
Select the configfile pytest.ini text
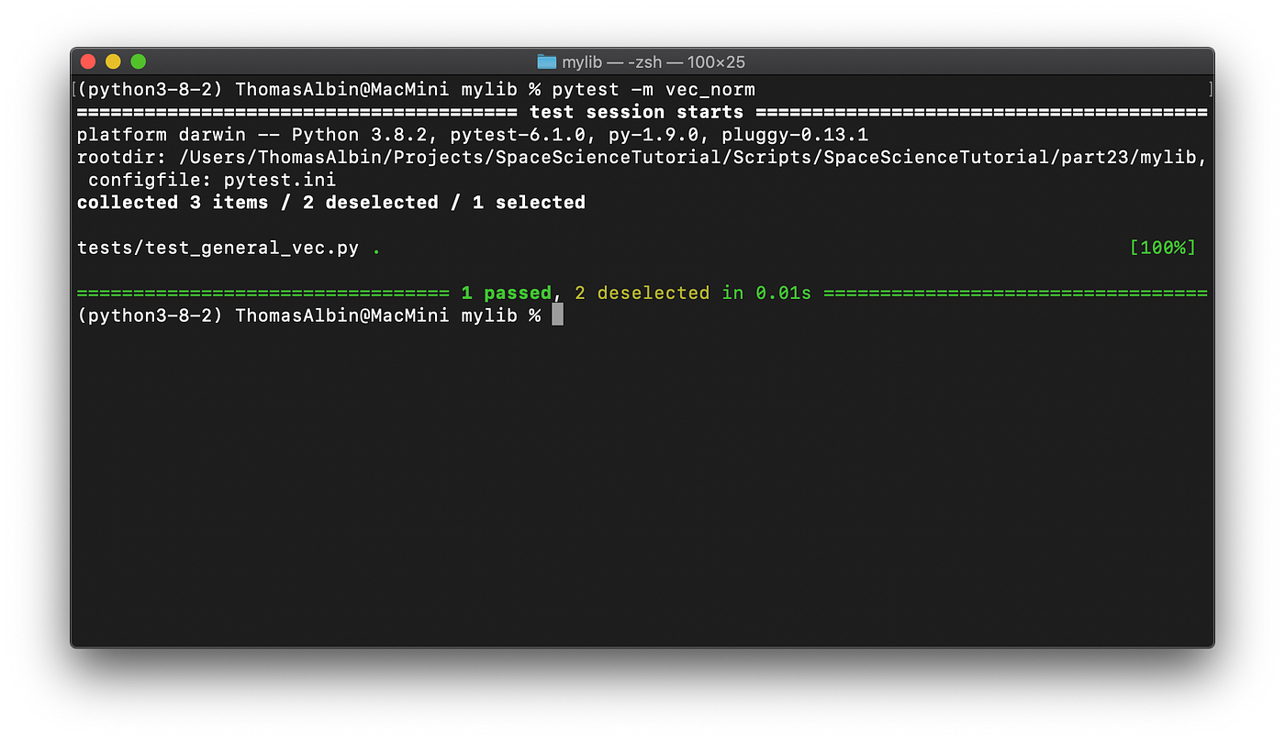tap(211, 179)
